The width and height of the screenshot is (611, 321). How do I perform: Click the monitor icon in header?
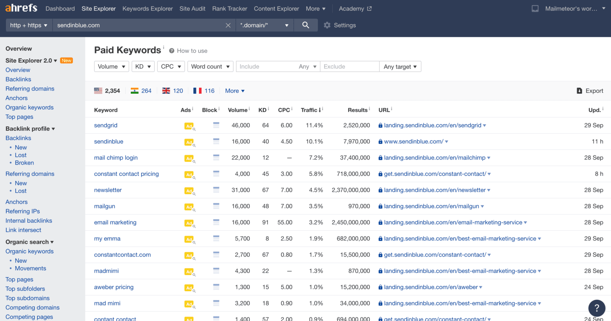[x=535, y=9]
